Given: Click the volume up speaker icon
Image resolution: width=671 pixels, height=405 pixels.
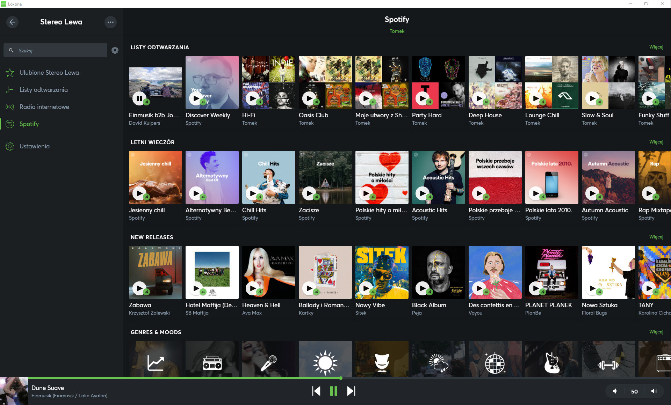Looking at the screenshot, I should tap(654, 391).
